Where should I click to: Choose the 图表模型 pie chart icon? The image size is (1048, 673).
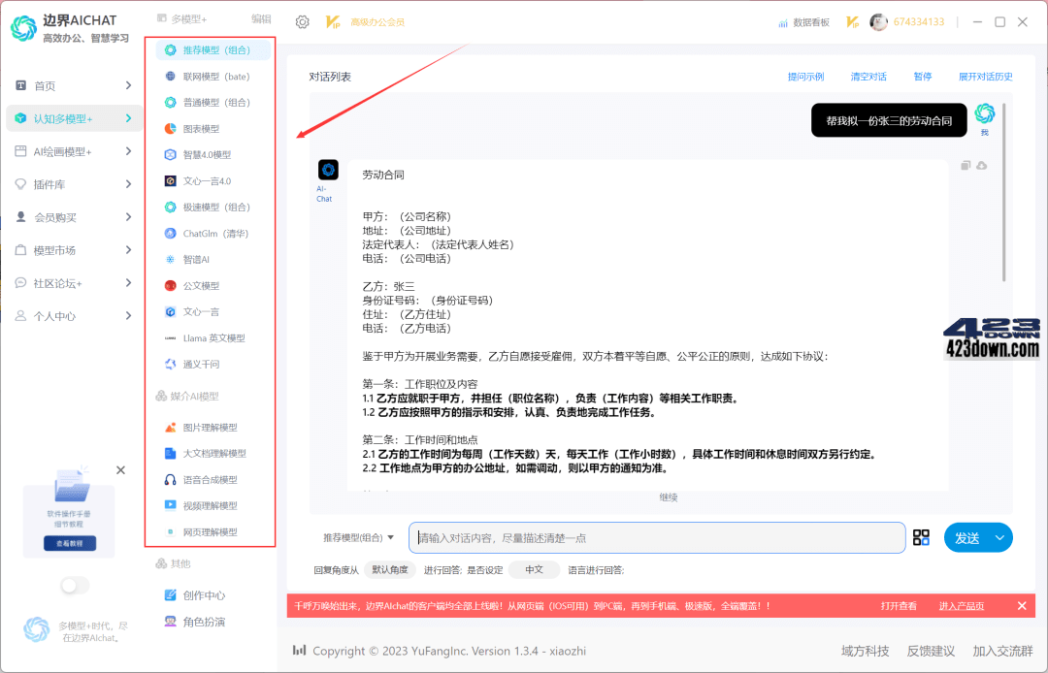[x=171, y=128]
